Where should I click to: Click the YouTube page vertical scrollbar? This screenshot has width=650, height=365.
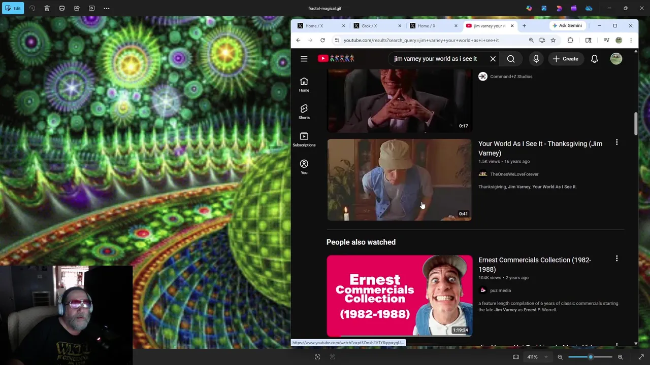click(x=635, y=124)
